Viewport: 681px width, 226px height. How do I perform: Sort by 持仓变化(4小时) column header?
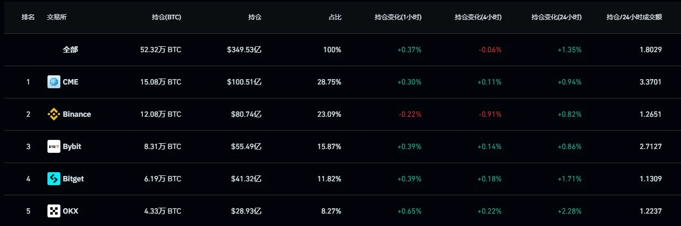click(478, 17)
